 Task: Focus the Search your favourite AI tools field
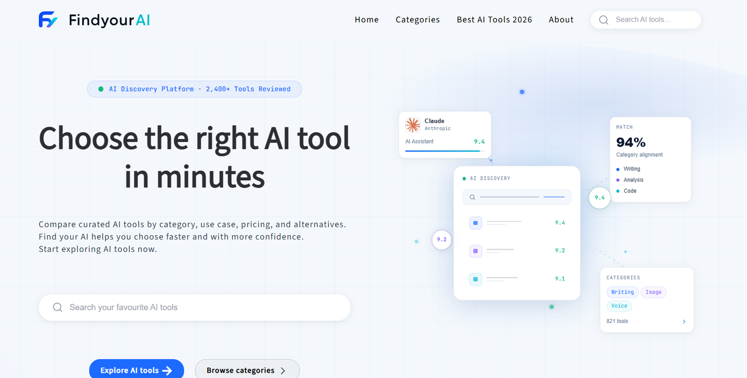coord(194,307)
